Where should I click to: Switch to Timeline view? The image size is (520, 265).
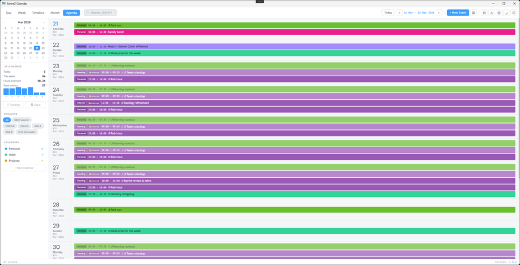(x=38, y=13)
